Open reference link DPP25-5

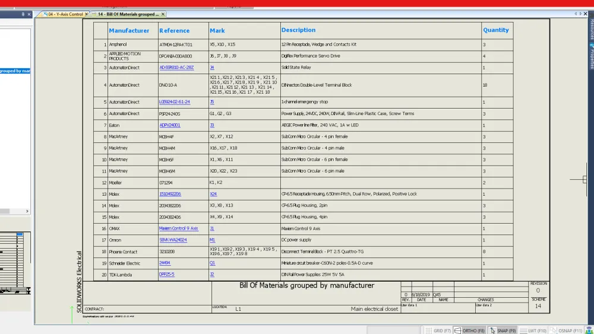click(167, 274)
